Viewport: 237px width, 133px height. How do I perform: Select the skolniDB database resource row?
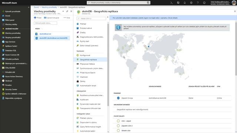tap(52, 38)
